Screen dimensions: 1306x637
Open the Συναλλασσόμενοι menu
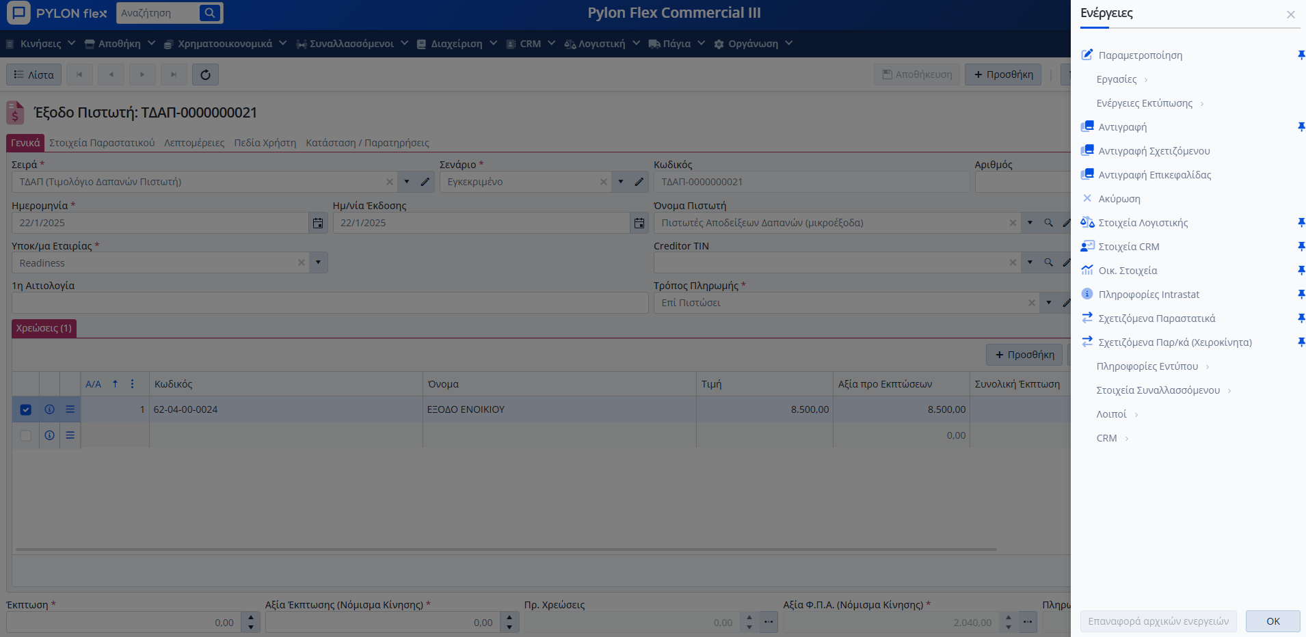[351, 44]
